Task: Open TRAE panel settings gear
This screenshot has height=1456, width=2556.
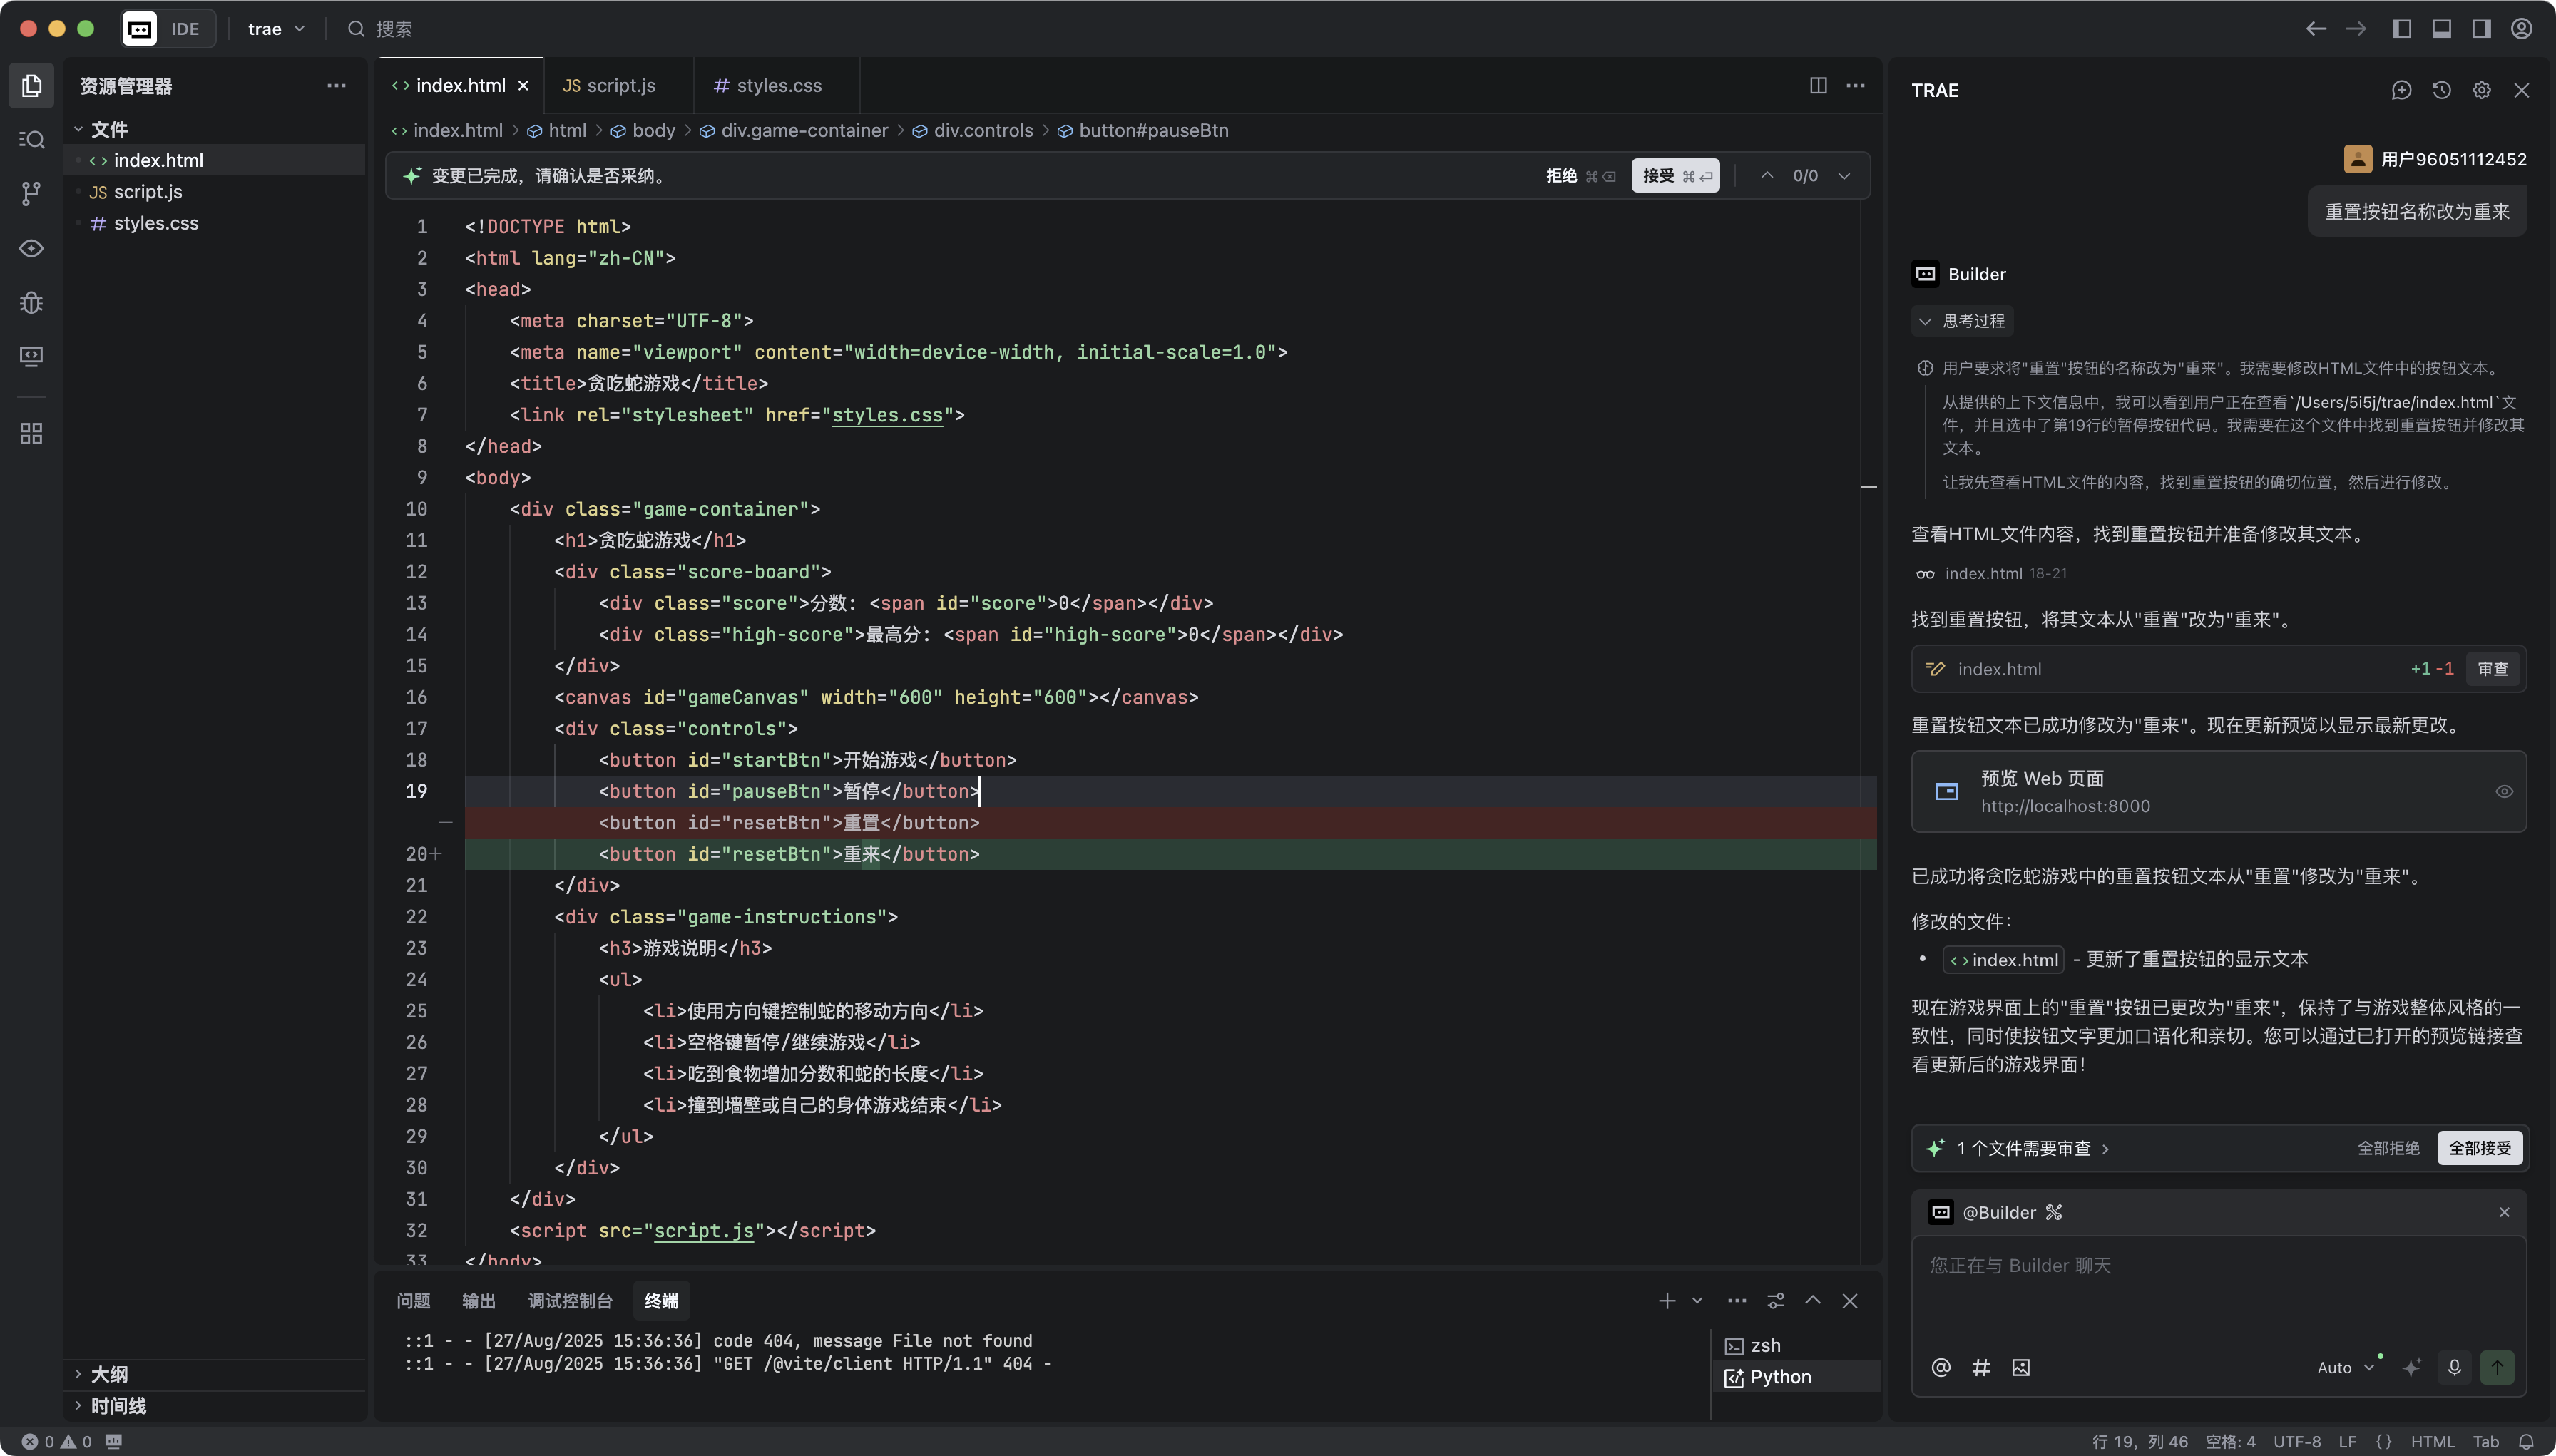Action: tap(2481, 90)
